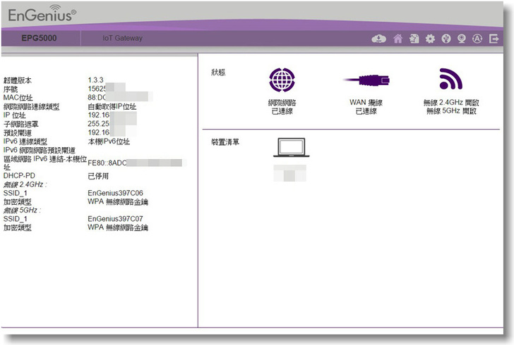
Task: Click the SSID value EnGenius397C07
Action: tap(115, 218)
